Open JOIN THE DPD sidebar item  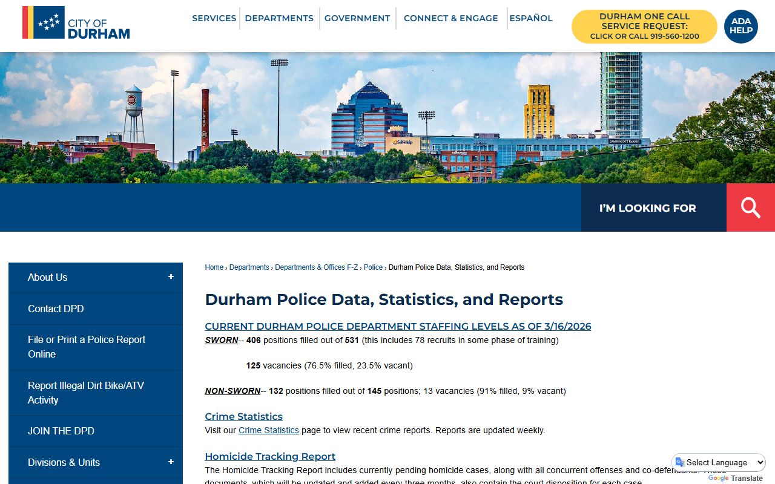pyautogui.click(x=95, y=431)
